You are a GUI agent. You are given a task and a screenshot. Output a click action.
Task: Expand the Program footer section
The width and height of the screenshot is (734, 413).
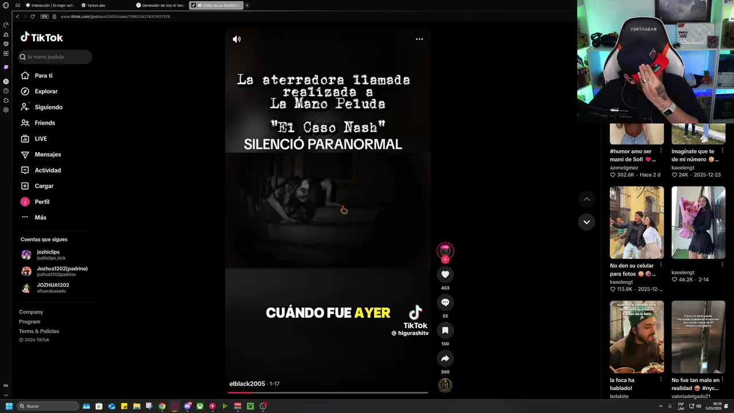click(29, 322)
